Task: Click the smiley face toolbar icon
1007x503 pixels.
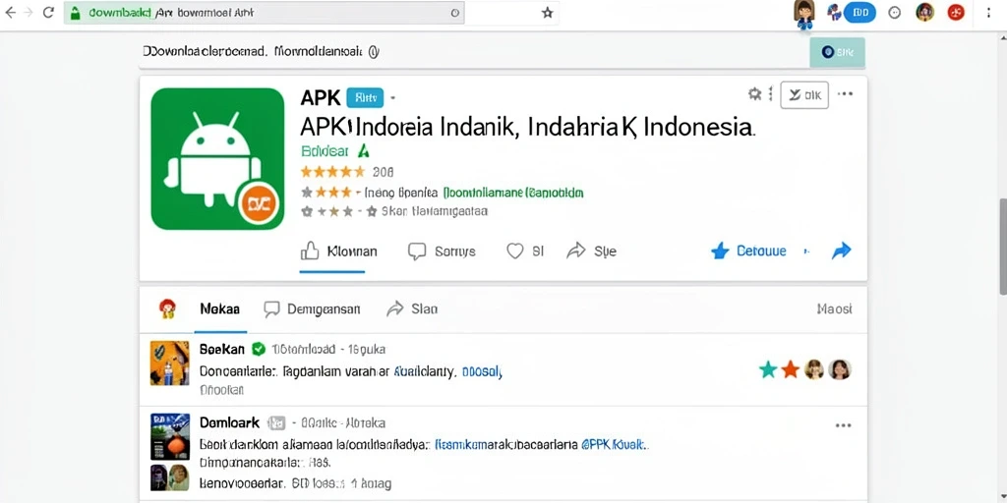Action: tap(895, 12)
